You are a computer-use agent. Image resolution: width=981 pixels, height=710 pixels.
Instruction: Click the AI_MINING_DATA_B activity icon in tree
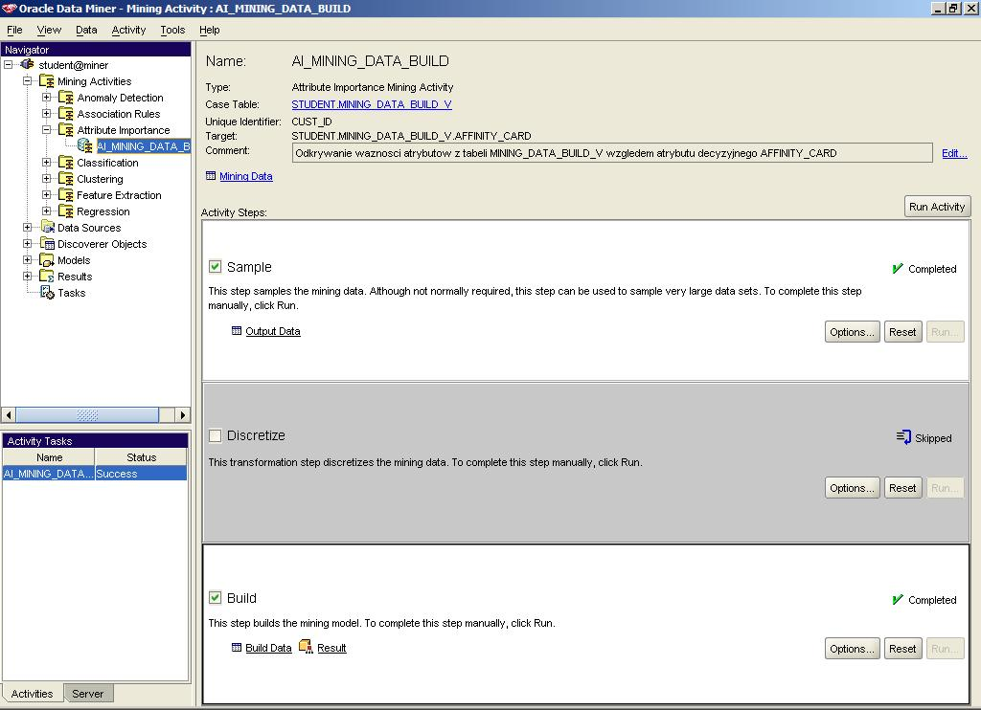(85, 145)
